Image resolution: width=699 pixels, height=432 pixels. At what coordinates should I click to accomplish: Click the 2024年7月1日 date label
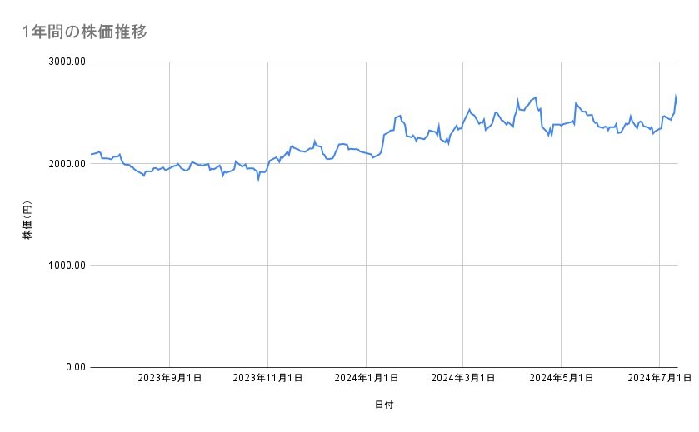click(x=659, y=379)
